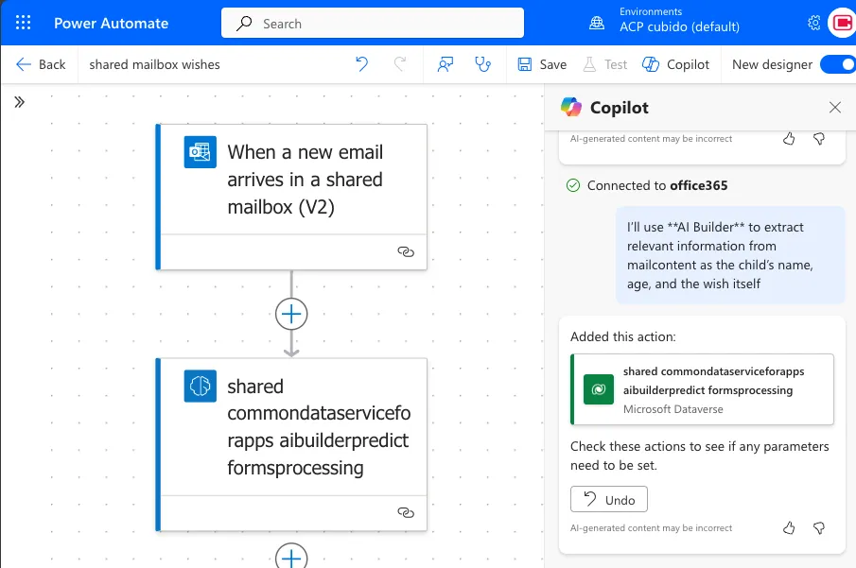Toggle the New designer switch

pyautogui.click(x=836, y=64)
